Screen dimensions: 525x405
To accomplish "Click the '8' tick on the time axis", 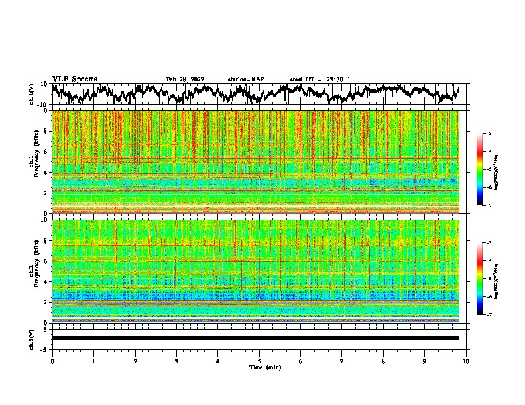I will coord(383,361).
